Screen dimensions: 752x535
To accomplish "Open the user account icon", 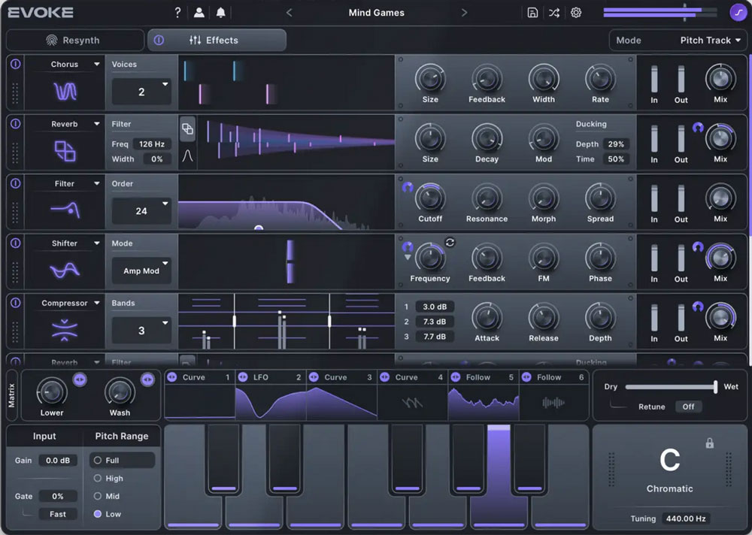I will [199, 13].
